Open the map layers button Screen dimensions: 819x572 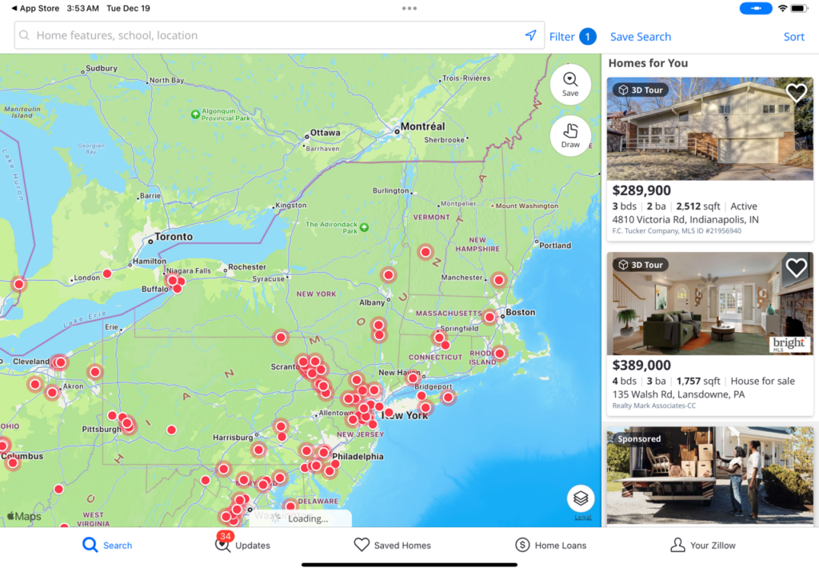[581, 498]
